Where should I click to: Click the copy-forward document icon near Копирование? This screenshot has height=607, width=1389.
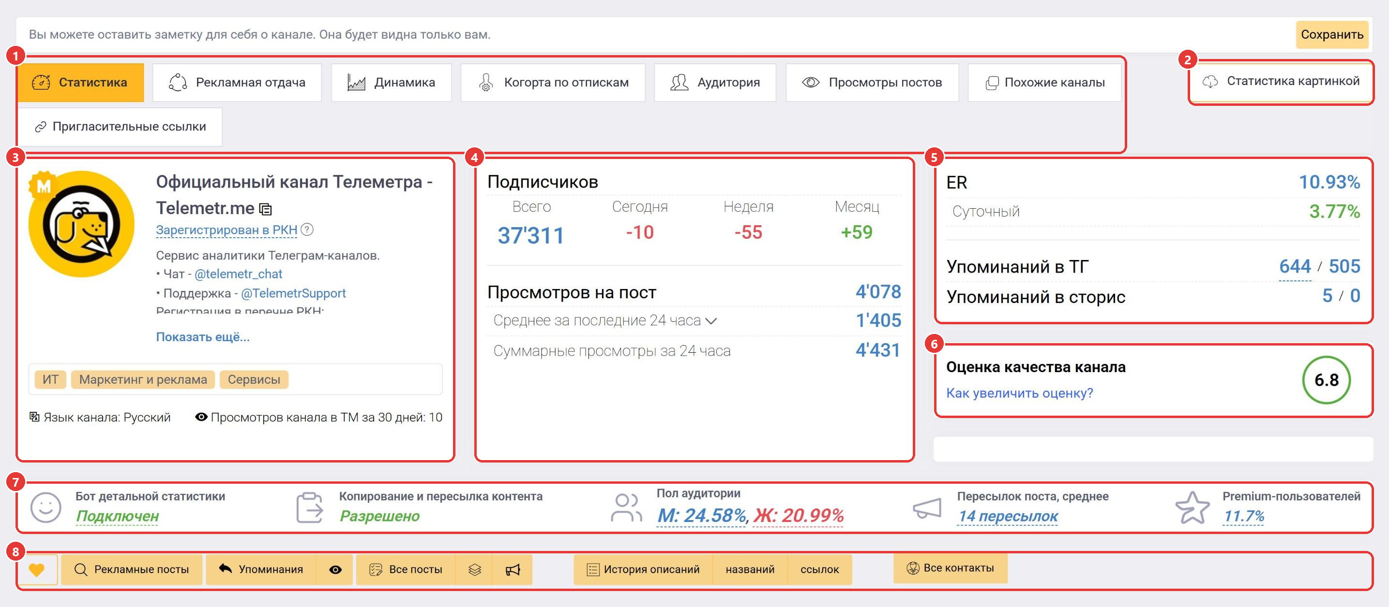310,507
